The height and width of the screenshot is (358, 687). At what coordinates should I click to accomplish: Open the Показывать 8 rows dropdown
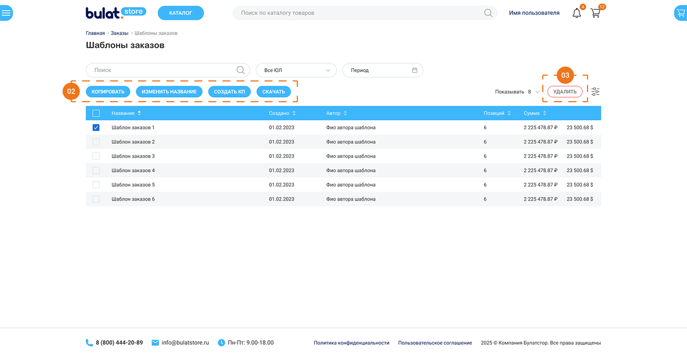[x=536, y=92]
